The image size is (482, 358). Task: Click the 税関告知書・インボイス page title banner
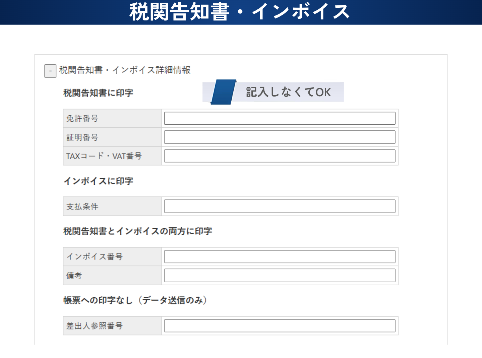[240, 12]
